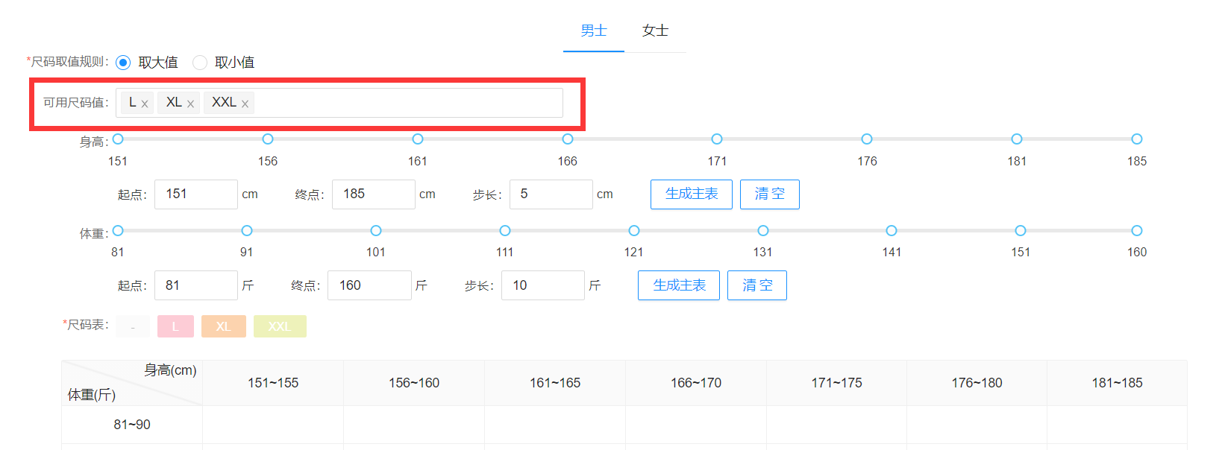Screen dimensions: 1222x450
Task: Click weight slider handle at 91
Action: coord(247,231)
